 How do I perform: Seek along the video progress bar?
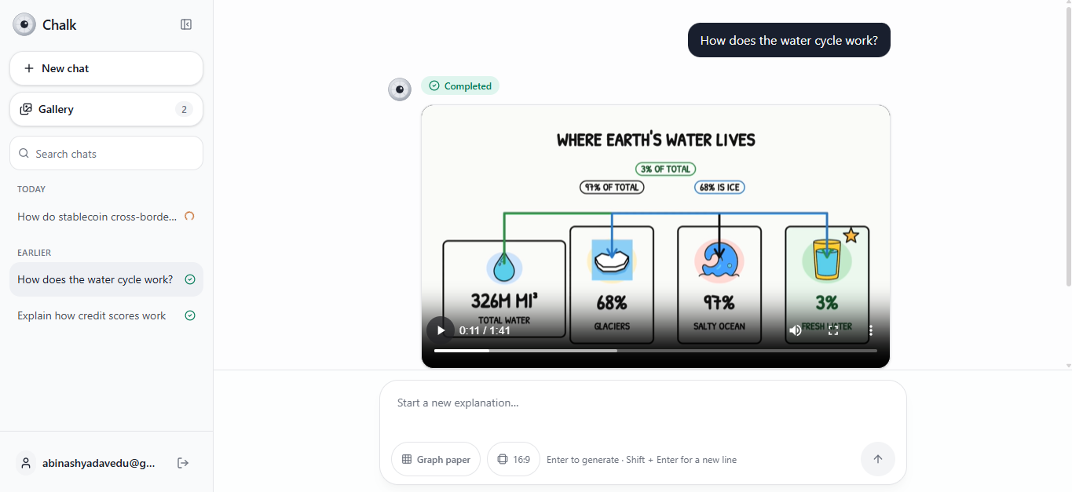[x=655, y=351]
